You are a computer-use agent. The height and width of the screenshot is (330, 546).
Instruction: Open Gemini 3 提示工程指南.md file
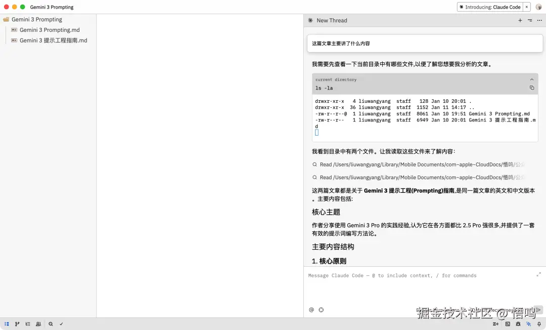click(x=50, y=40)
